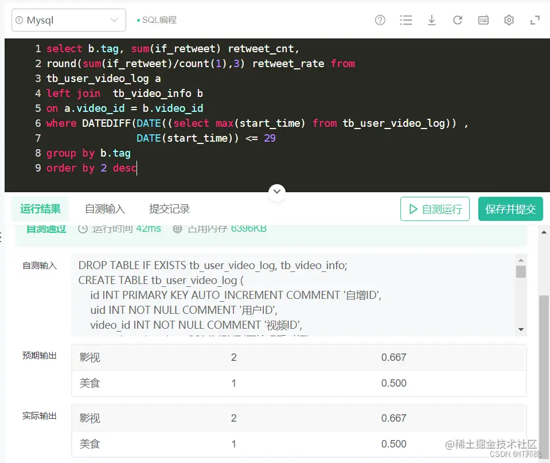Click the 自测输入 label beside the input box
The width and height of the screenshot is (550, 463).
39,266
